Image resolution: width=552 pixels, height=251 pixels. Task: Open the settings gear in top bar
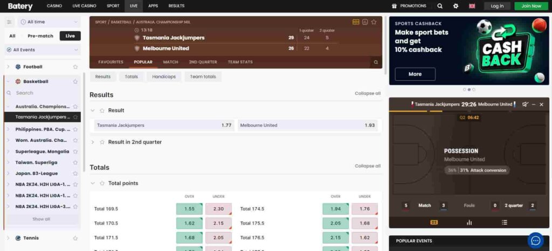(456, 6)
